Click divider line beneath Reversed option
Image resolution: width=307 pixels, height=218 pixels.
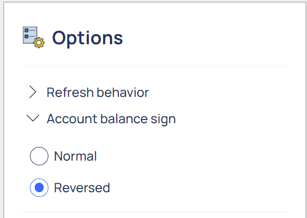[155, 212]
